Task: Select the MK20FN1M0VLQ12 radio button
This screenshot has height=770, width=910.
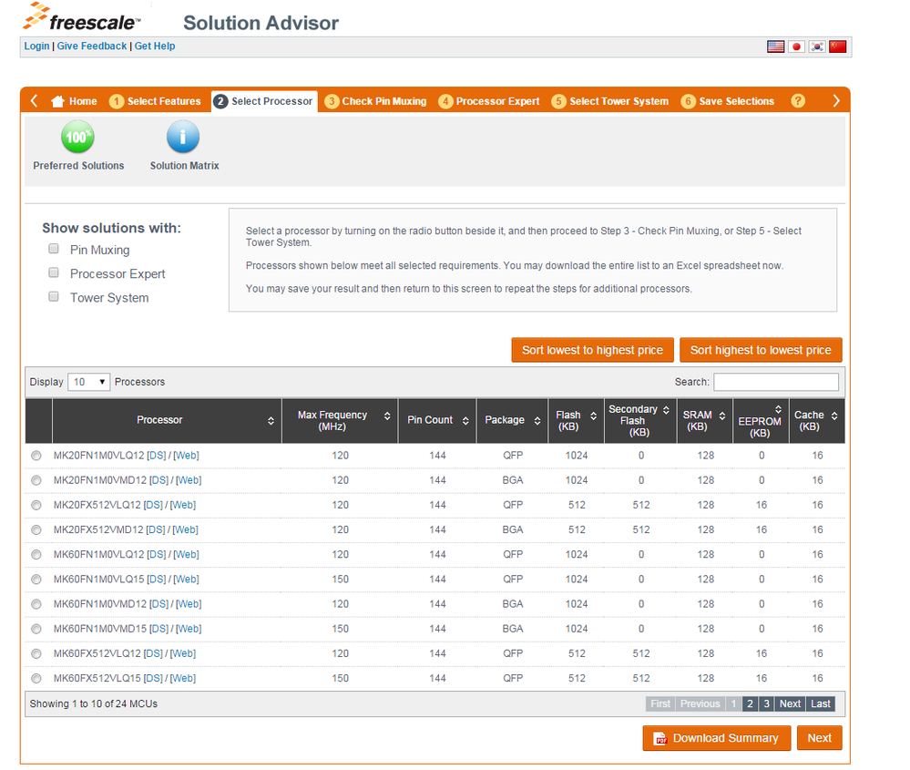Action: [36, 456]
